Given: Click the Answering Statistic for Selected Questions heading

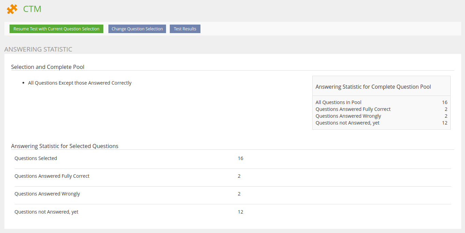Looking at the screenshot, I should [65, 146].
